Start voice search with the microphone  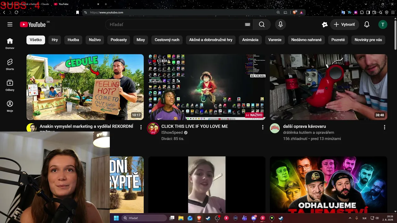(280, 24)
